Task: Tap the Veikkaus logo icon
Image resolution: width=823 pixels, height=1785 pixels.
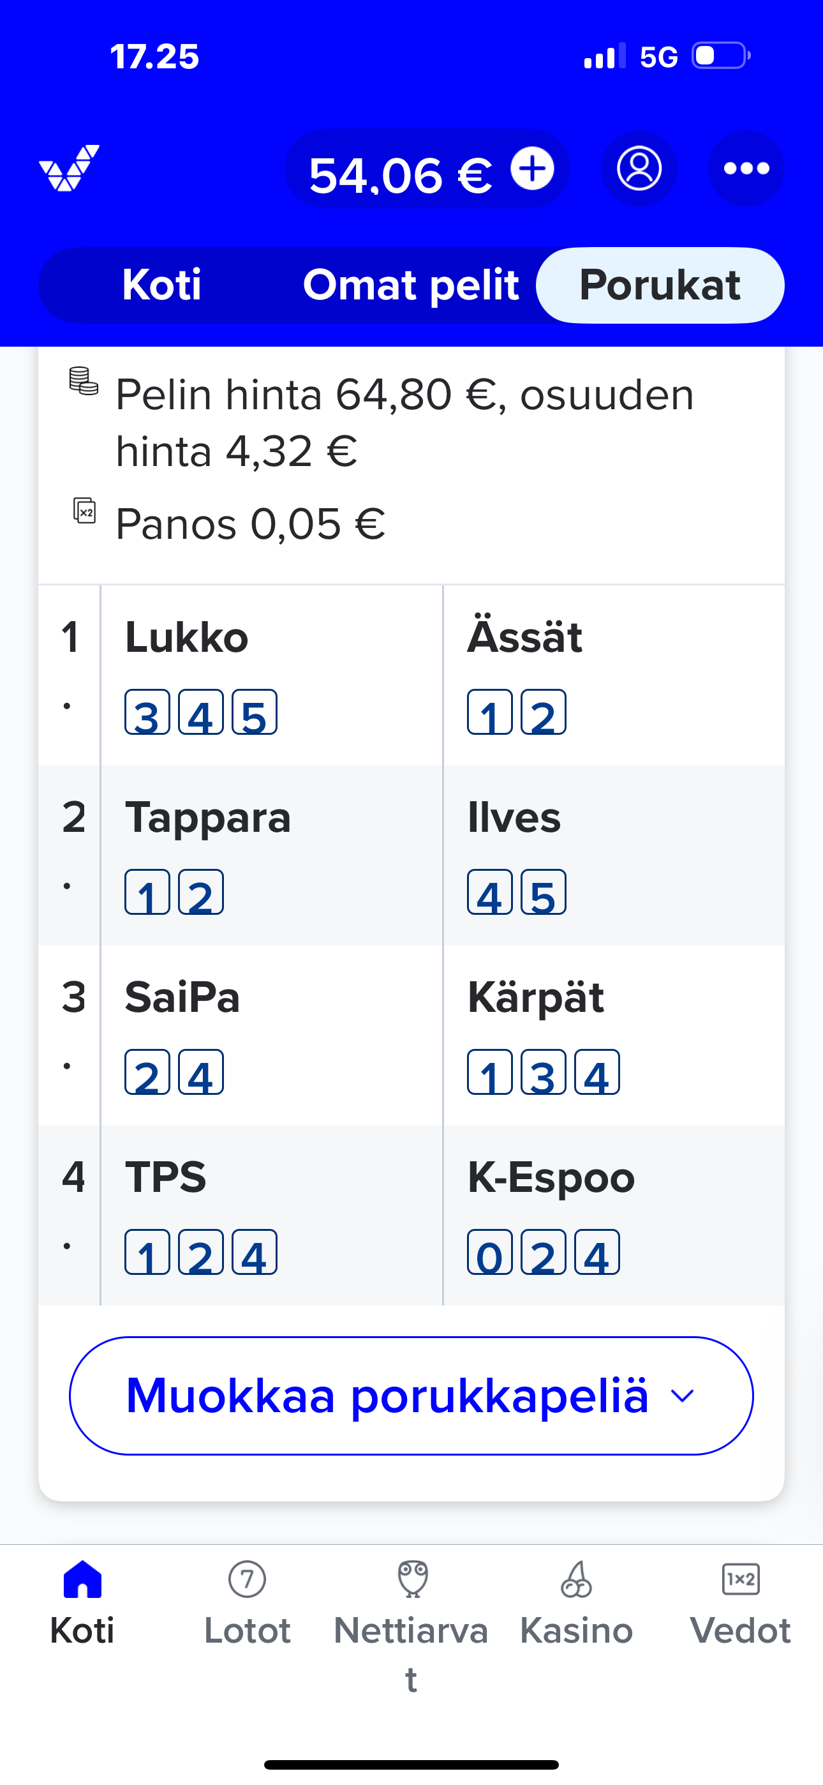Action: pyautogui.click(x=70, y=169)
